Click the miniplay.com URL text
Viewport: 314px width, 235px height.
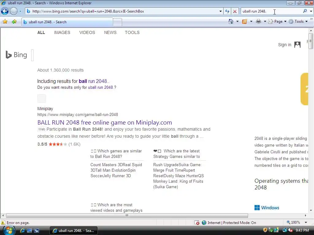point(78,114)
